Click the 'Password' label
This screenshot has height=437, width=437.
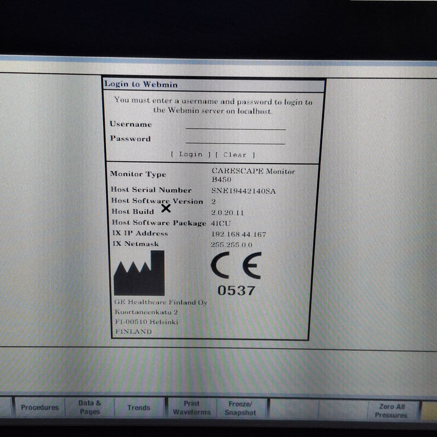130,139
